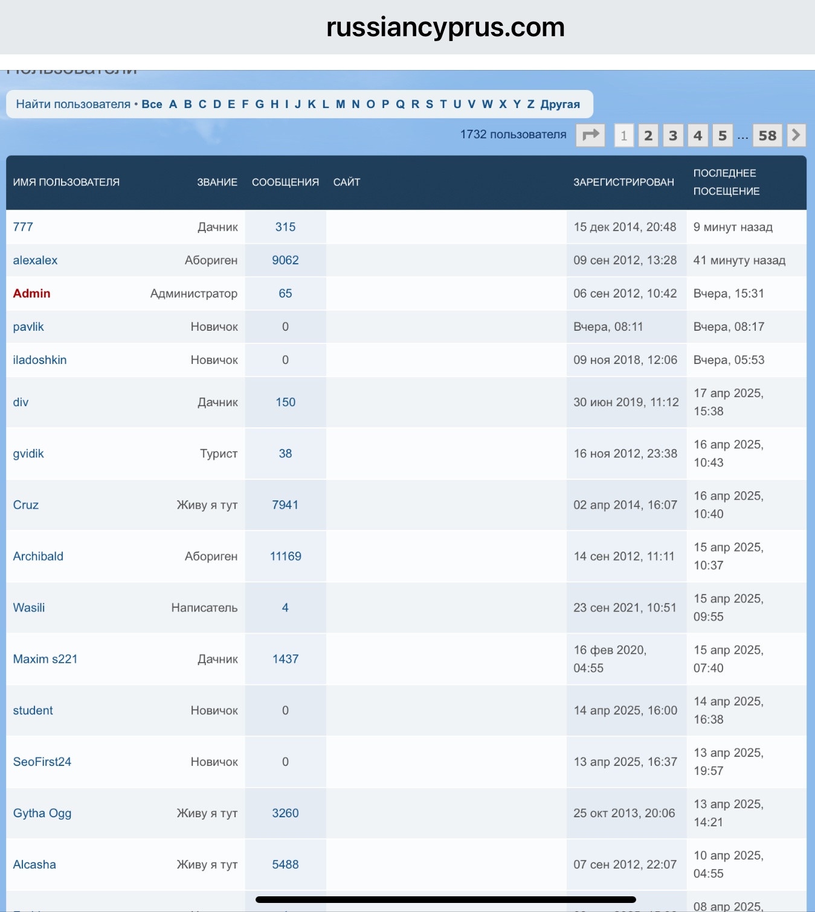The width and height of the screenshot is (815, 912).
Task: Open Gytha Ogg's profile
Action: coord(42,813)
